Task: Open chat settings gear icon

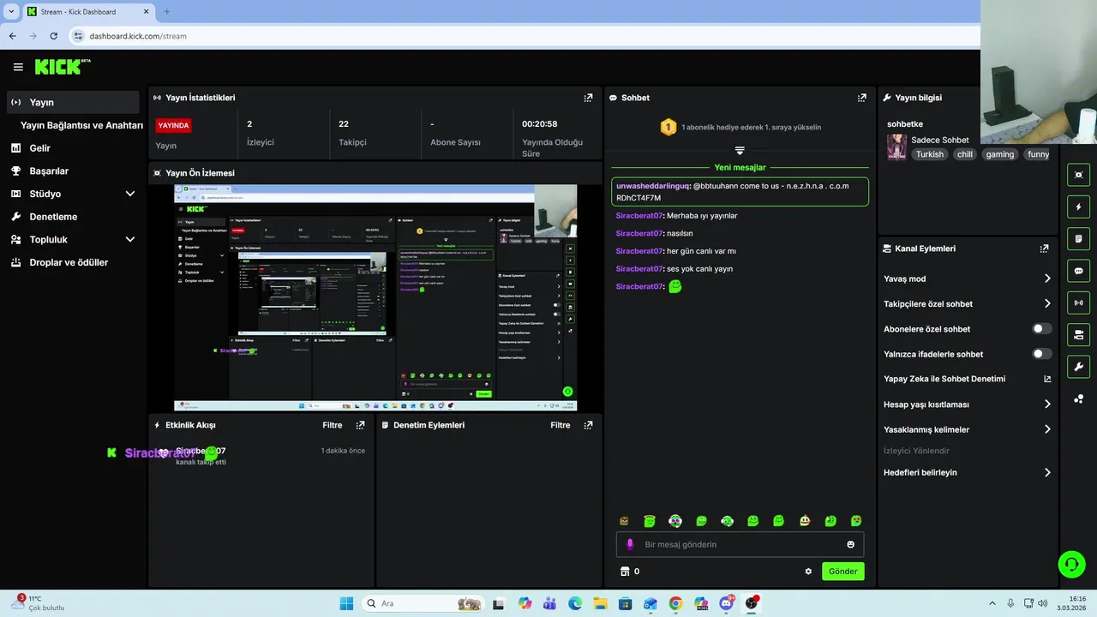Action: 808,572
